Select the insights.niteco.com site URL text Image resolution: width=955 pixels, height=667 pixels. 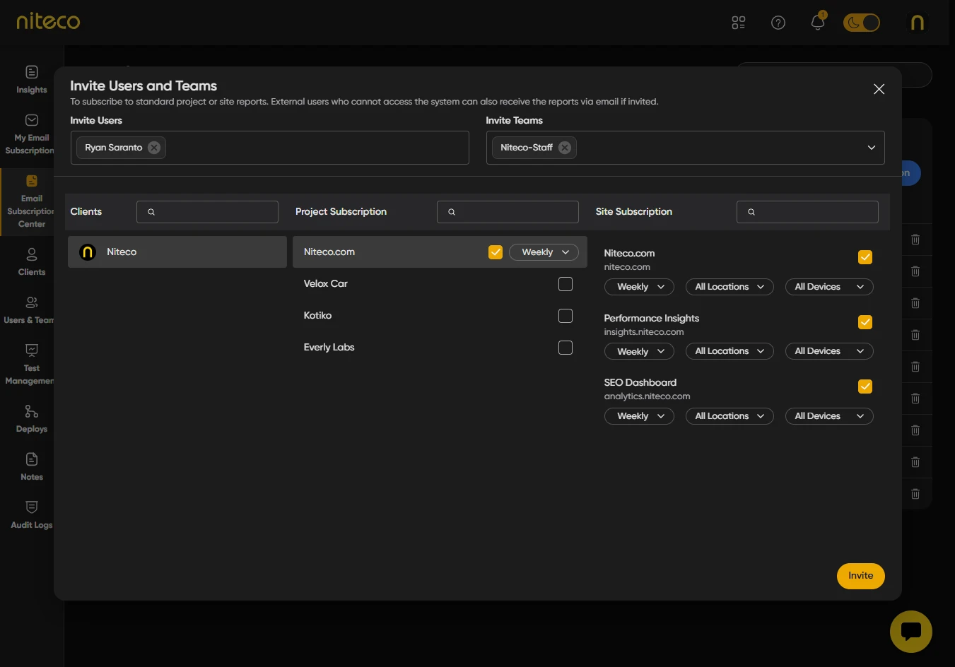644,332
